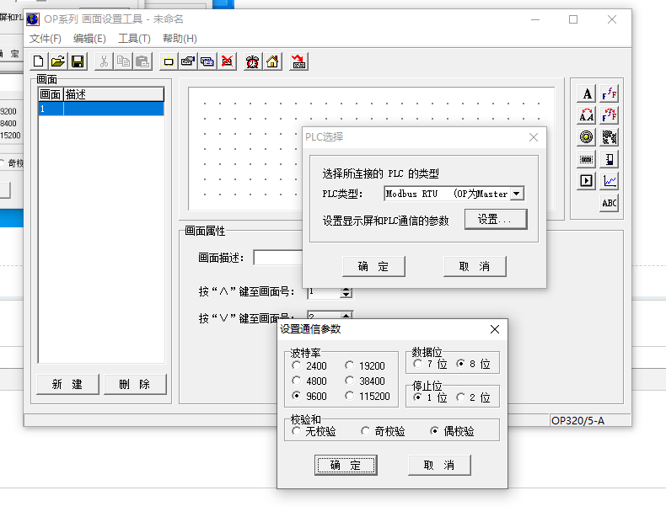Close the 设置通信参数 dialog
The image size is (666, 517).
[x=494, y=329]
